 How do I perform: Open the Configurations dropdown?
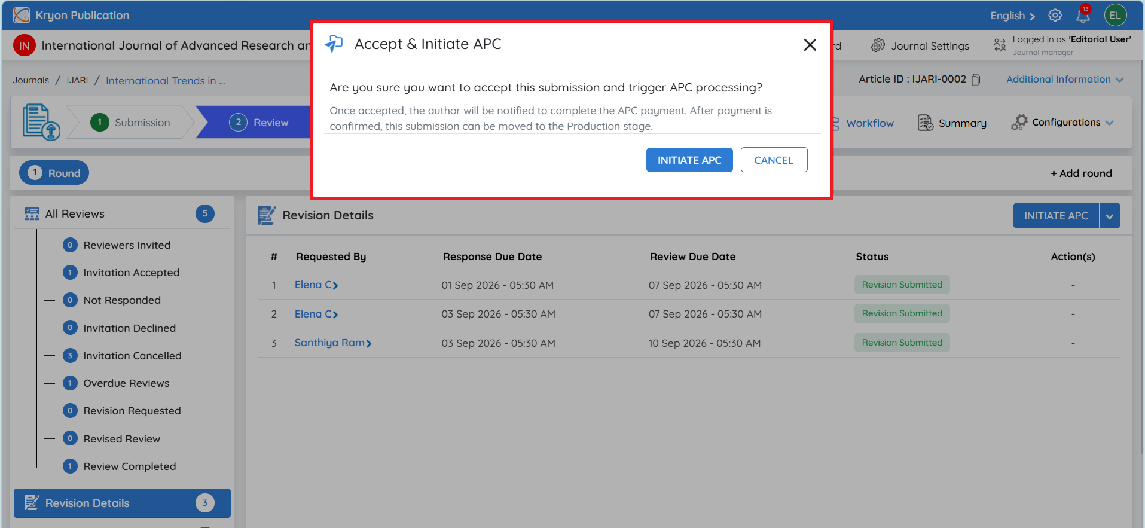tap(1062, 123)
